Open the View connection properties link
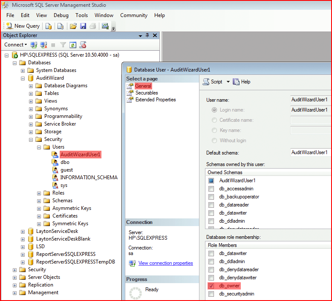Viewport: 332px width, 301px height. pyautogui.click(x=166, y=263)
